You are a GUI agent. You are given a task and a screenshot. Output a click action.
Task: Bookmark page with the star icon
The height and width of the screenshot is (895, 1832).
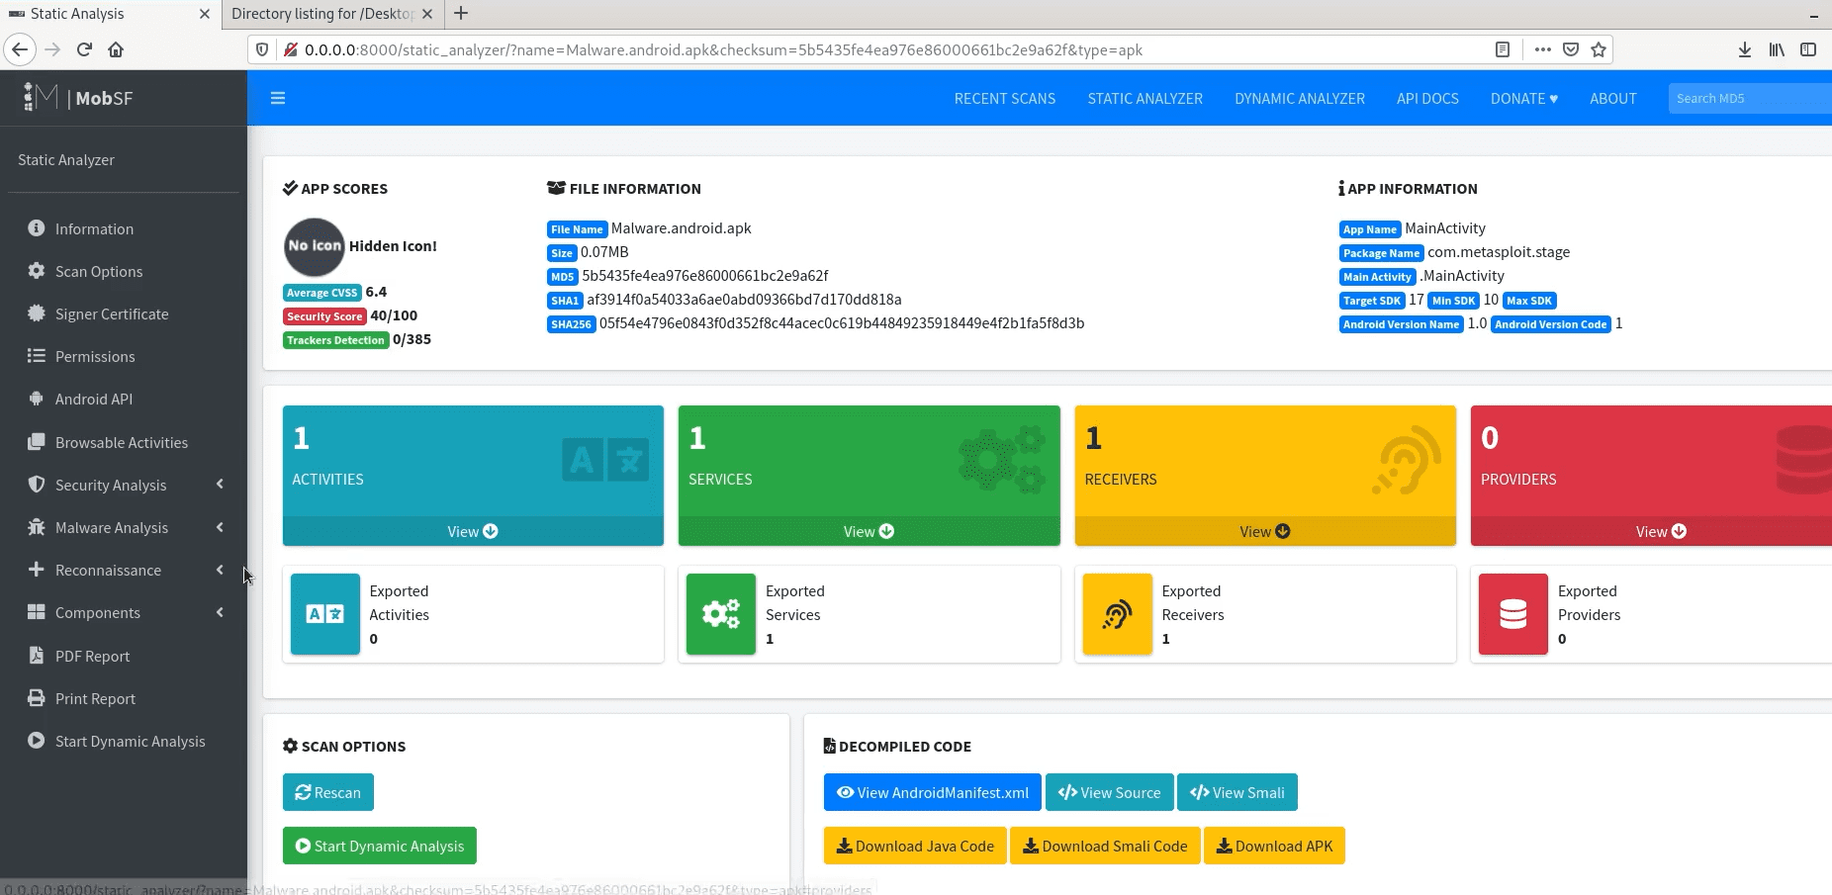click(x=1599, y=49)
